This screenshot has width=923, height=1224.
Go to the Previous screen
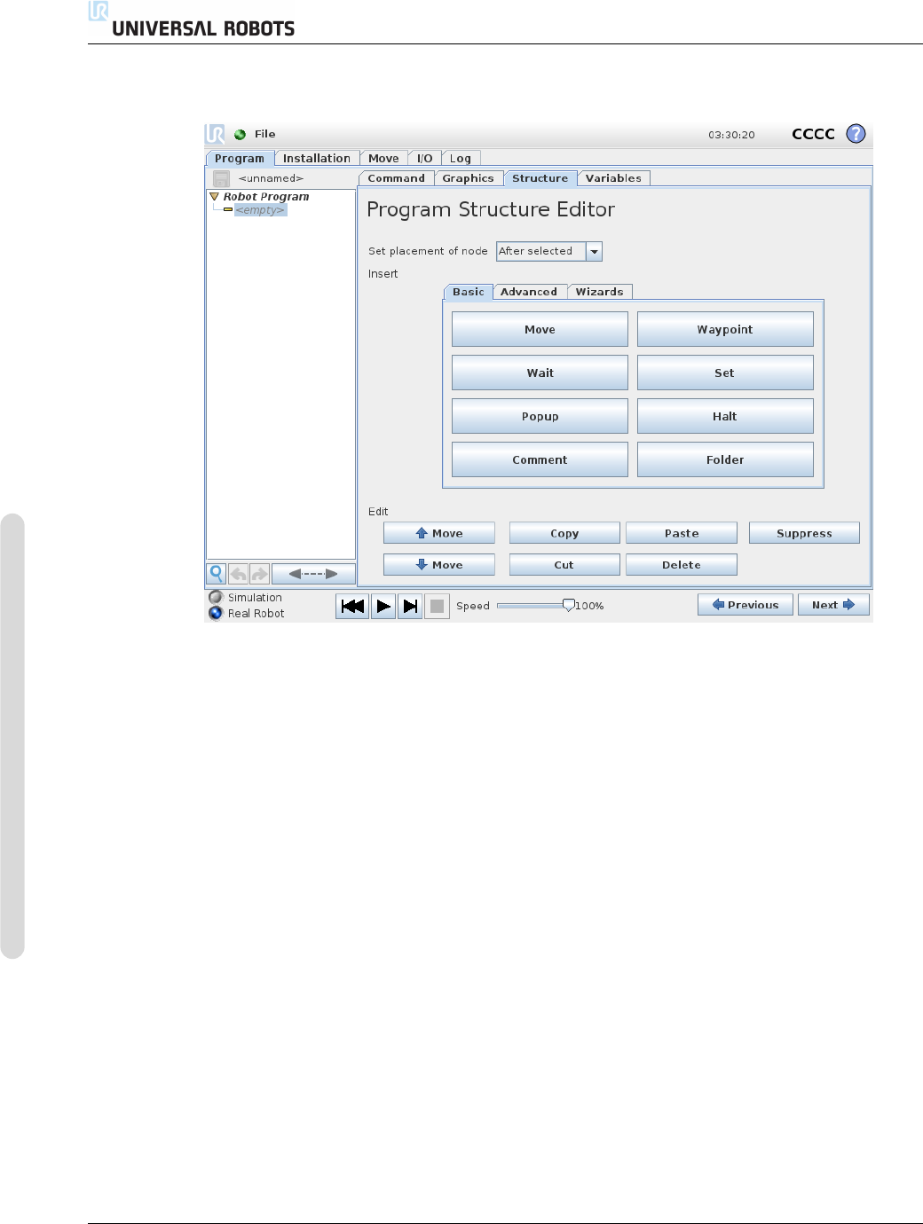[x=745, y=605]
